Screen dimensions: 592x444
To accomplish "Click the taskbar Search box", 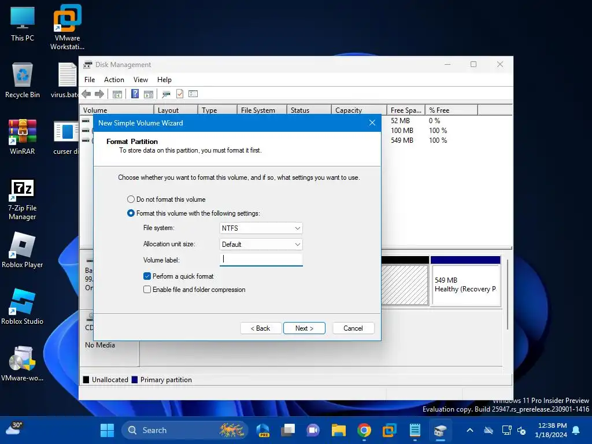I will coord(184,430).
